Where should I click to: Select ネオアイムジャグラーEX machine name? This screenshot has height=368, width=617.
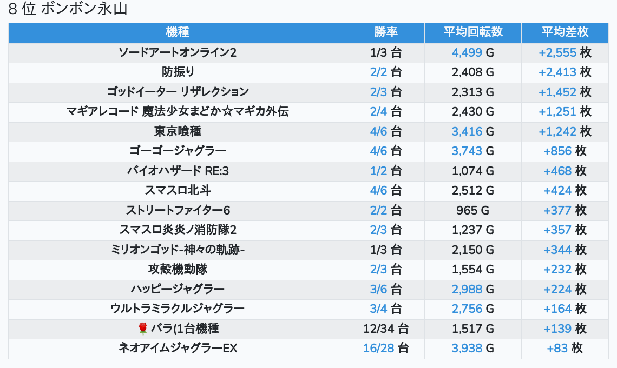(178, 349)
